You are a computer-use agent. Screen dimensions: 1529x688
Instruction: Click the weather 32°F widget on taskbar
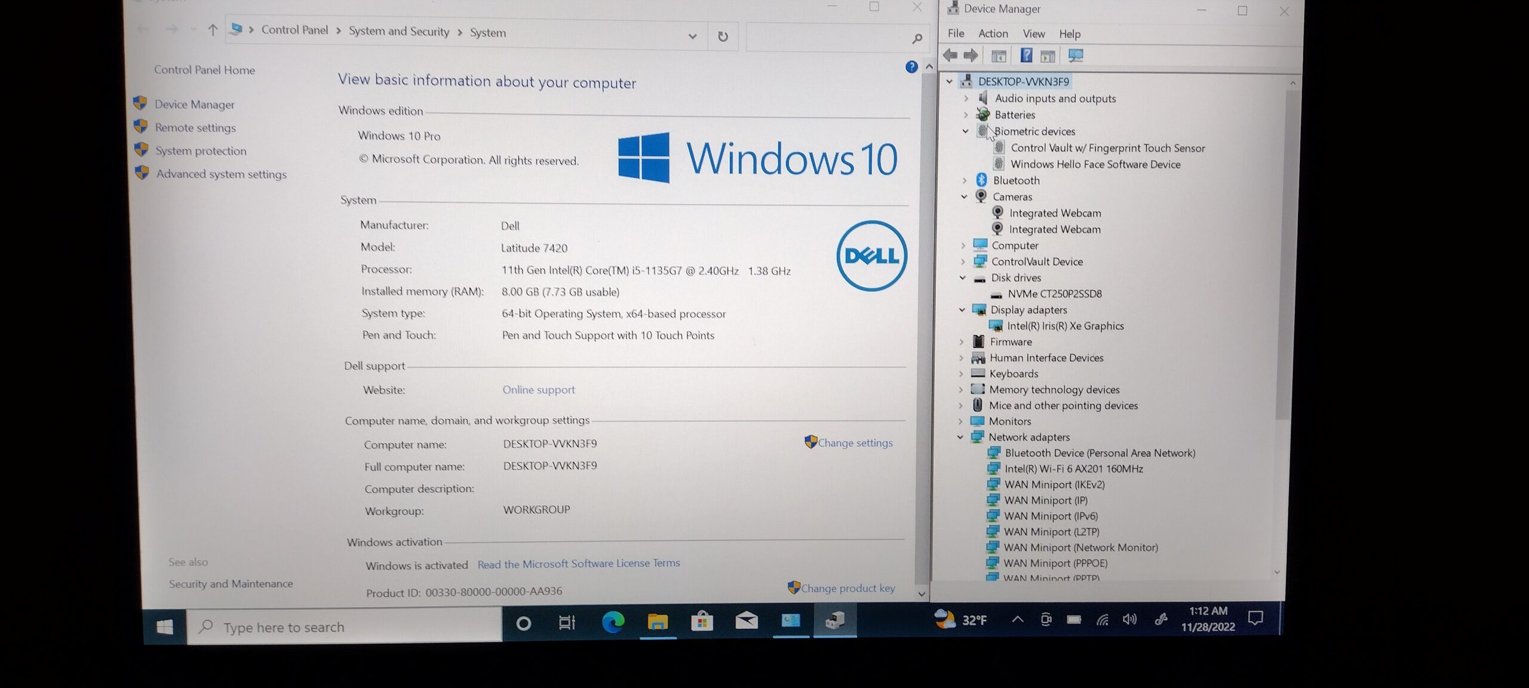click(960, 620)
